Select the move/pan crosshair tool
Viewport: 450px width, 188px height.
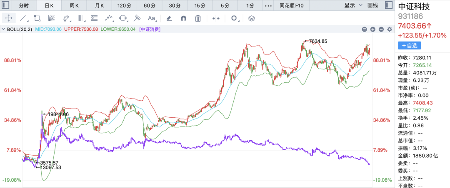[9, 18]
